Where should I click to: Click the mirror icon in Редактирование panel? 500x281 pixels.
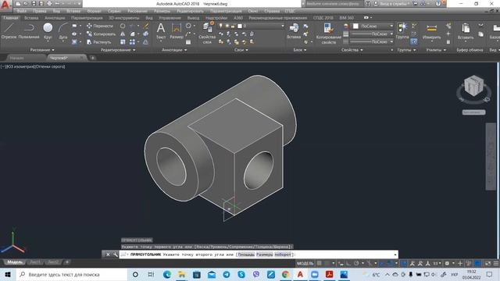point(123,34)
